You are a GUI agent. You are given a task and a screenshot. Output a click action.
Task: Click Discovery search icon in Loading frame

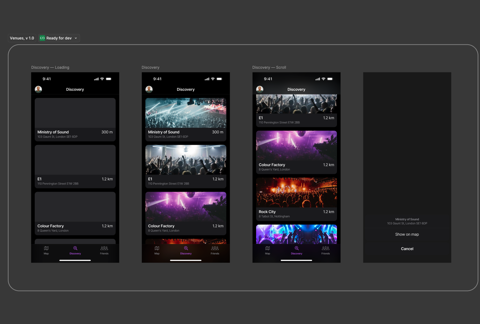click(x=75, y=248)
